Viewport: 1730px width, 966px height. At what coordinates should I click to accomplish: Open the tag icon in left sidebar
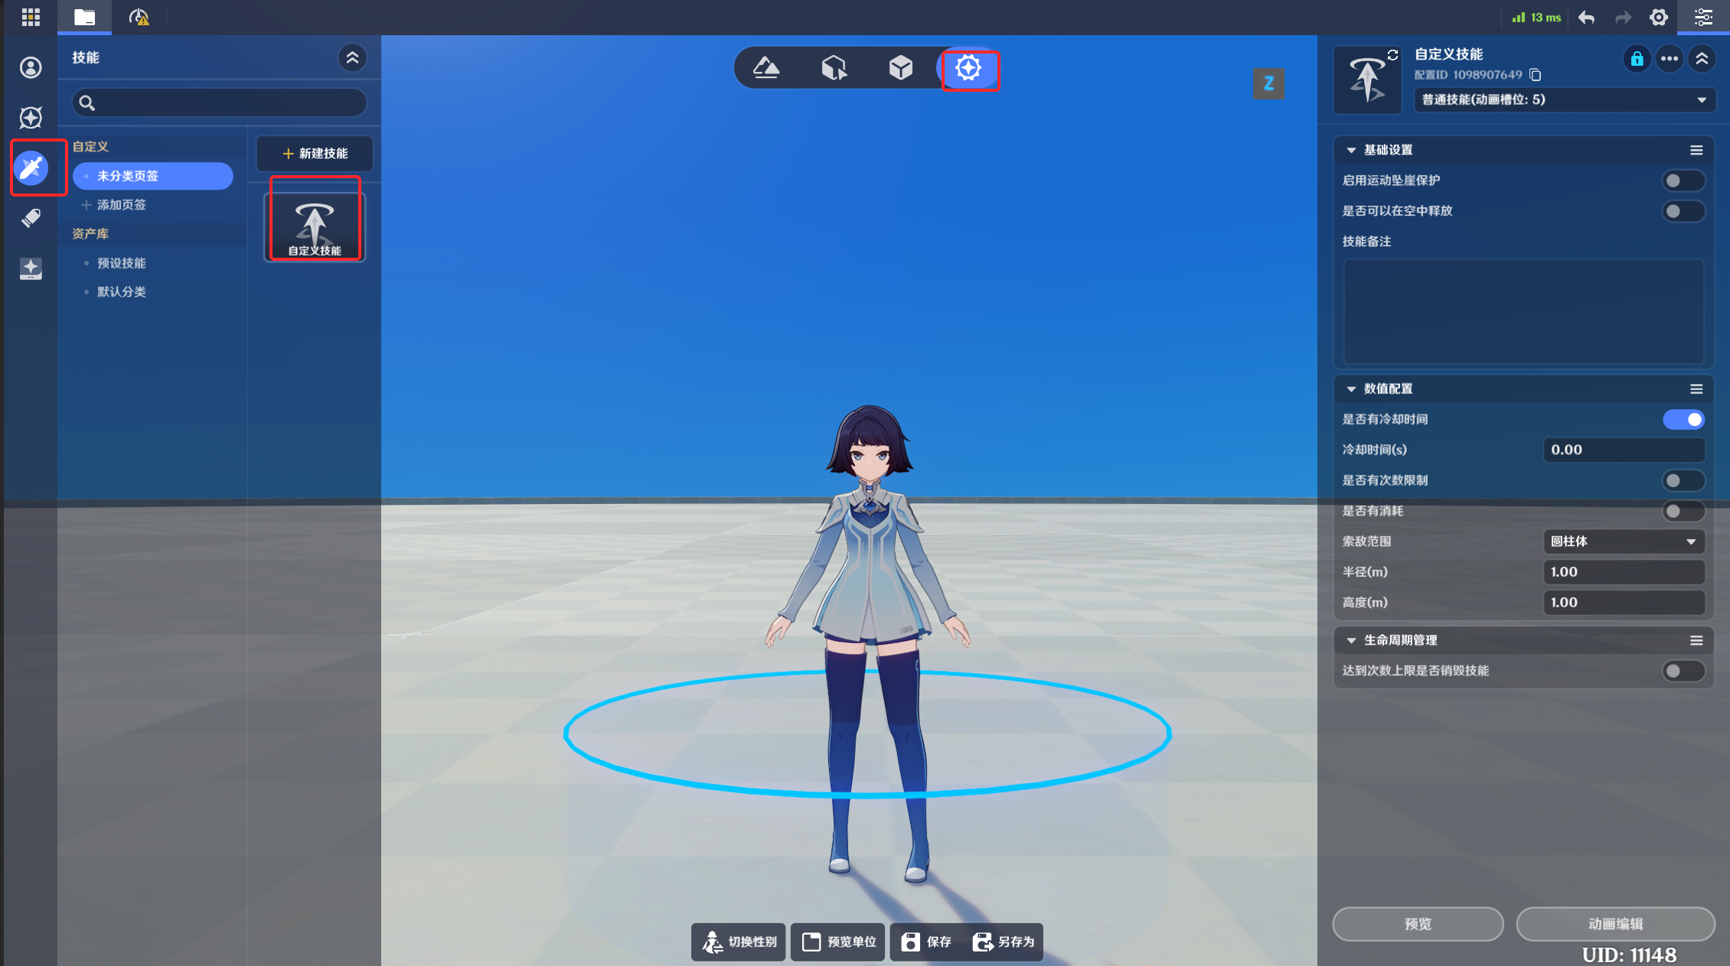pyautogui.click(x=31, y=219)
